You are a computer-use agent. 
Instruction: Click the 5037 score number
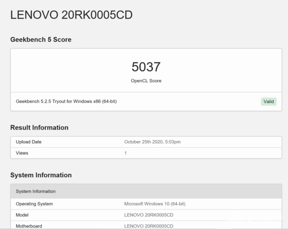(146, 67)
